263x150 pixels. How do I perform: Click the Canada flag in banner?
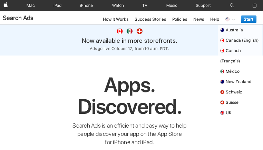point(120,31)
